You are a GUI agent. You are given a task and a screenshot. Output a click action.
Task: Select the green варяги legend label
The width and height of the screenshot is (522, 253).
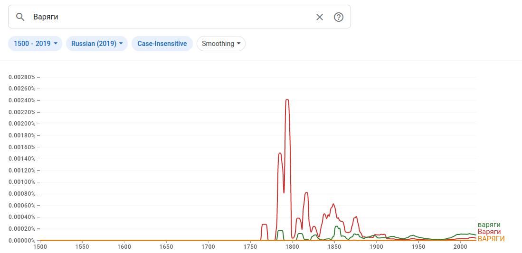point(489,225)
